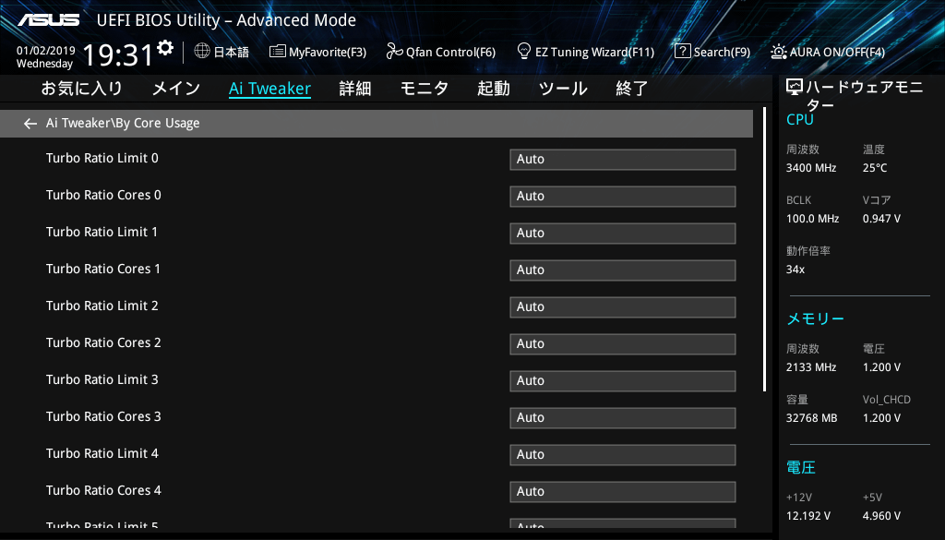945x540 pixels.
Task: Switch to the 詳細 tab
Action: [355, 89]
